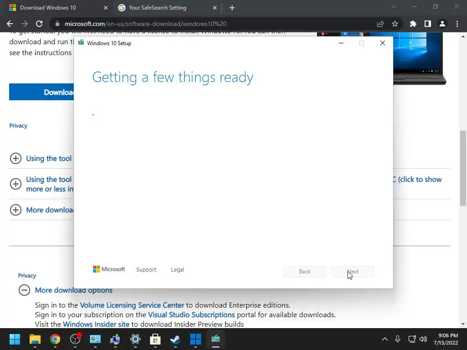Click the page vertical scrollbar thumb
Image resolution: width=467 pixels, height=350 pixels.
[x=463, y=168]
